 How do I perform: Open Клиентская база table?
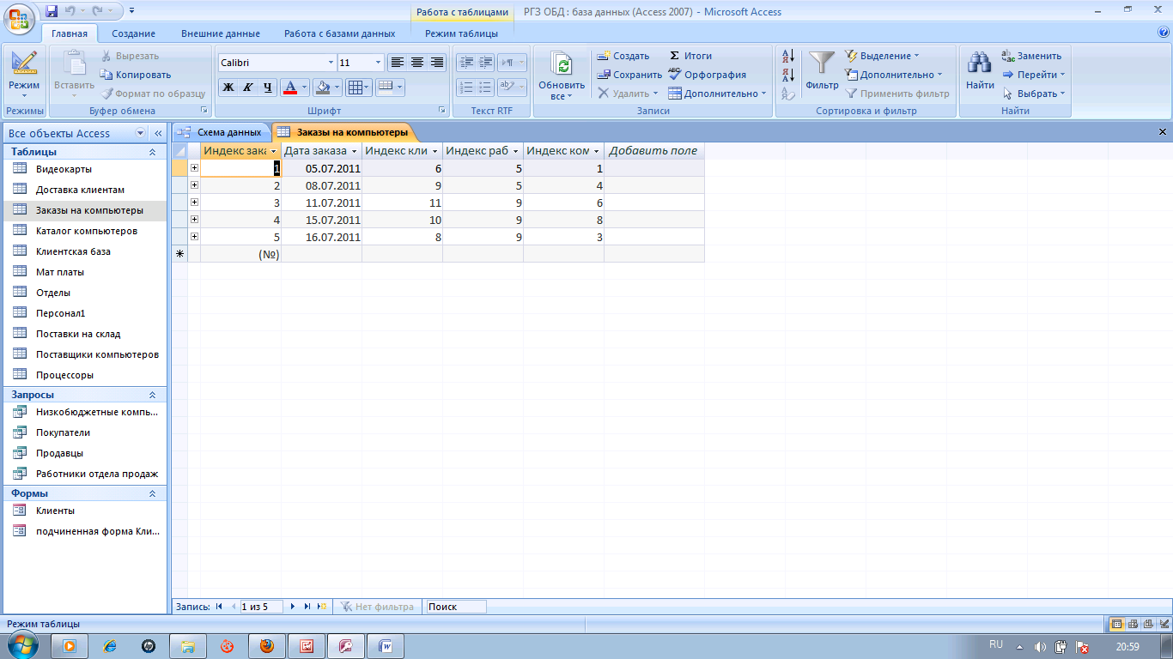coord(84,251)
